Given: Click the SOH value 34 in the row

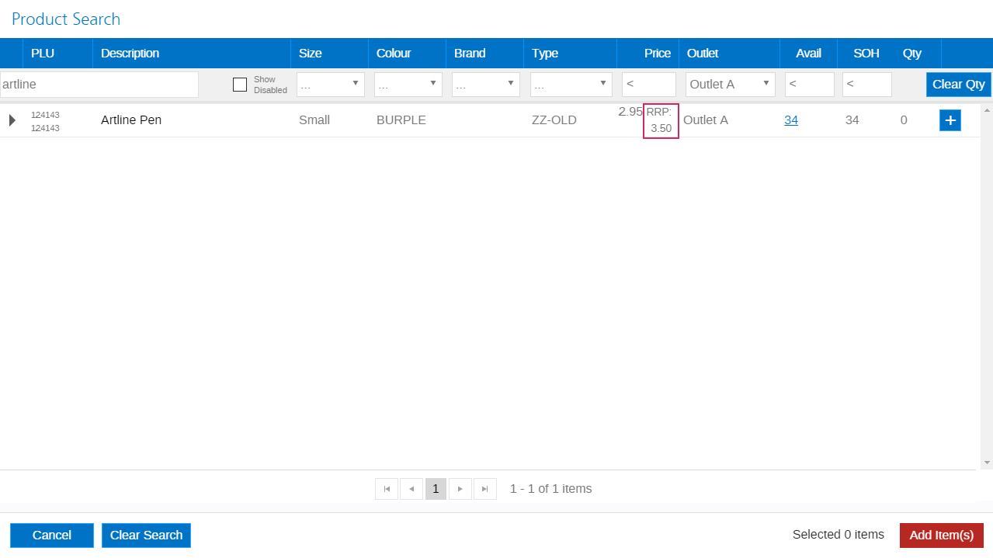Looking at the screenshot, I should 852,120.
